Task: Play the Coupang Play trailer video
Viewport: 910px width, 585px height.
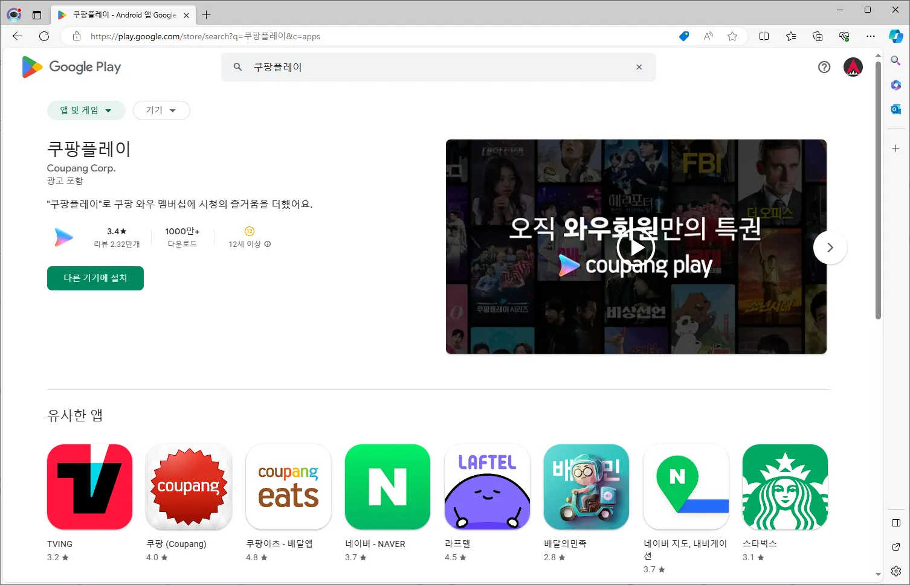Action: [636, 248]
